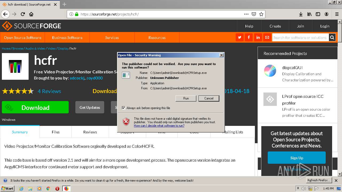The width and height of the screenshot is (342, 192).
Task: Open the Services menu
Action: coord(112,37)
